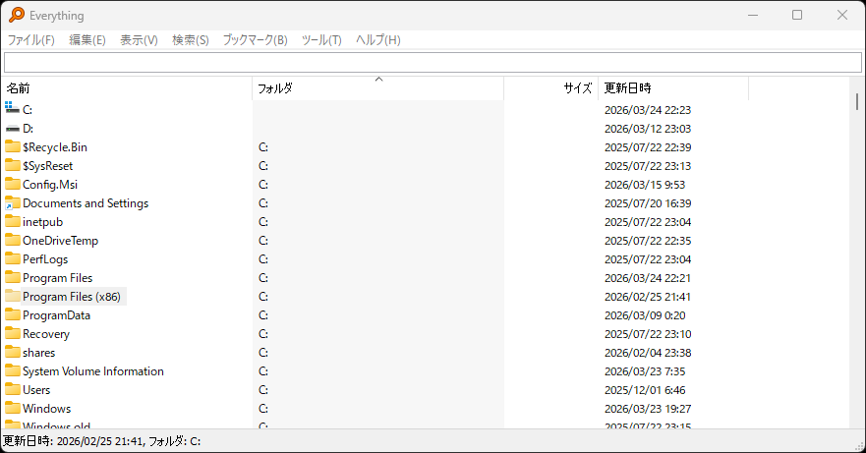Click the System Volume Information folder icon
Viewport: 866px width, 453px height.
tap(12, 370)
